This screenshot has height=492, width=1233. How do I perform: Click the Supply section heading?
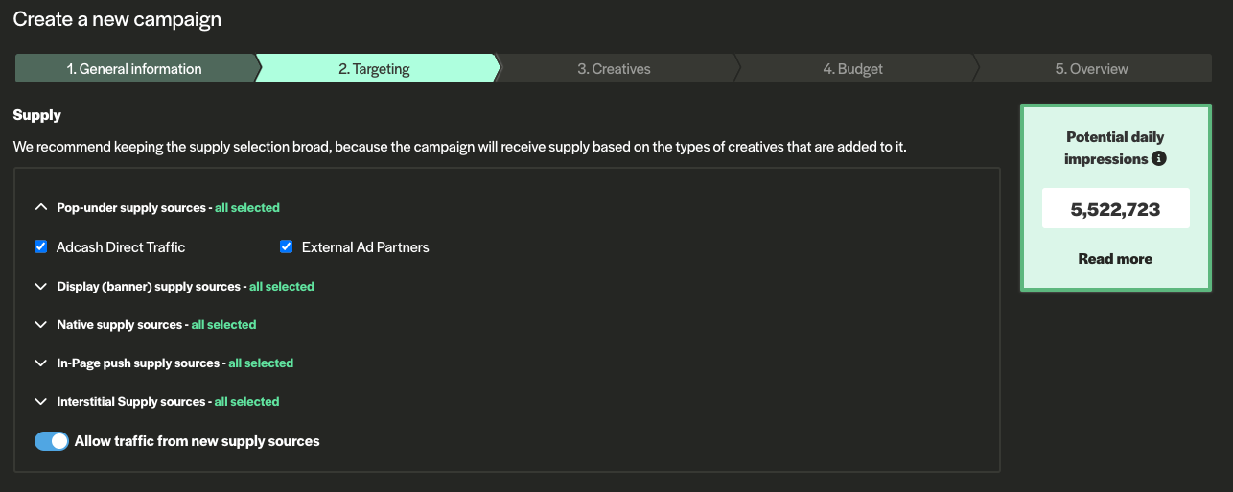click(37, 115)
